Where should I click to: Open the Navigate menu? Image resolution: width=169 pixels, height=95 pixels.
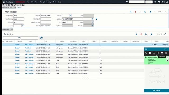pos(43,2)
